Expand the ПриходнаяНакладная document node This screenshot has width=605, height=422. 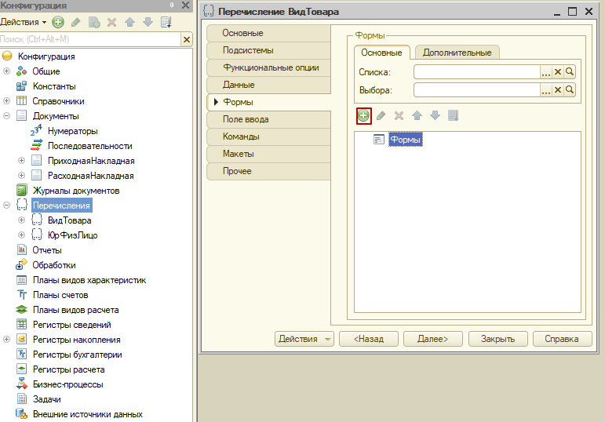click(x=22, y=161)
